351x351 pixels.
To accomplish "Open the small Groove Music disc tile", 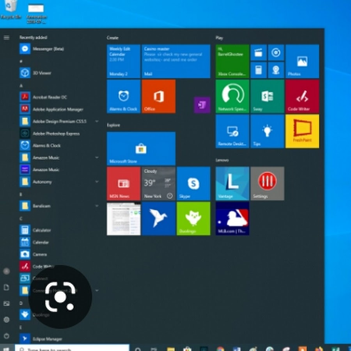I will [x=276, y=53].
